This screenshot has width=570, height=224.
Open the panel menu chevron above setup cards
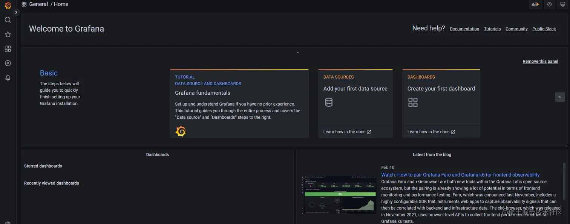click(x=298, y=52)
